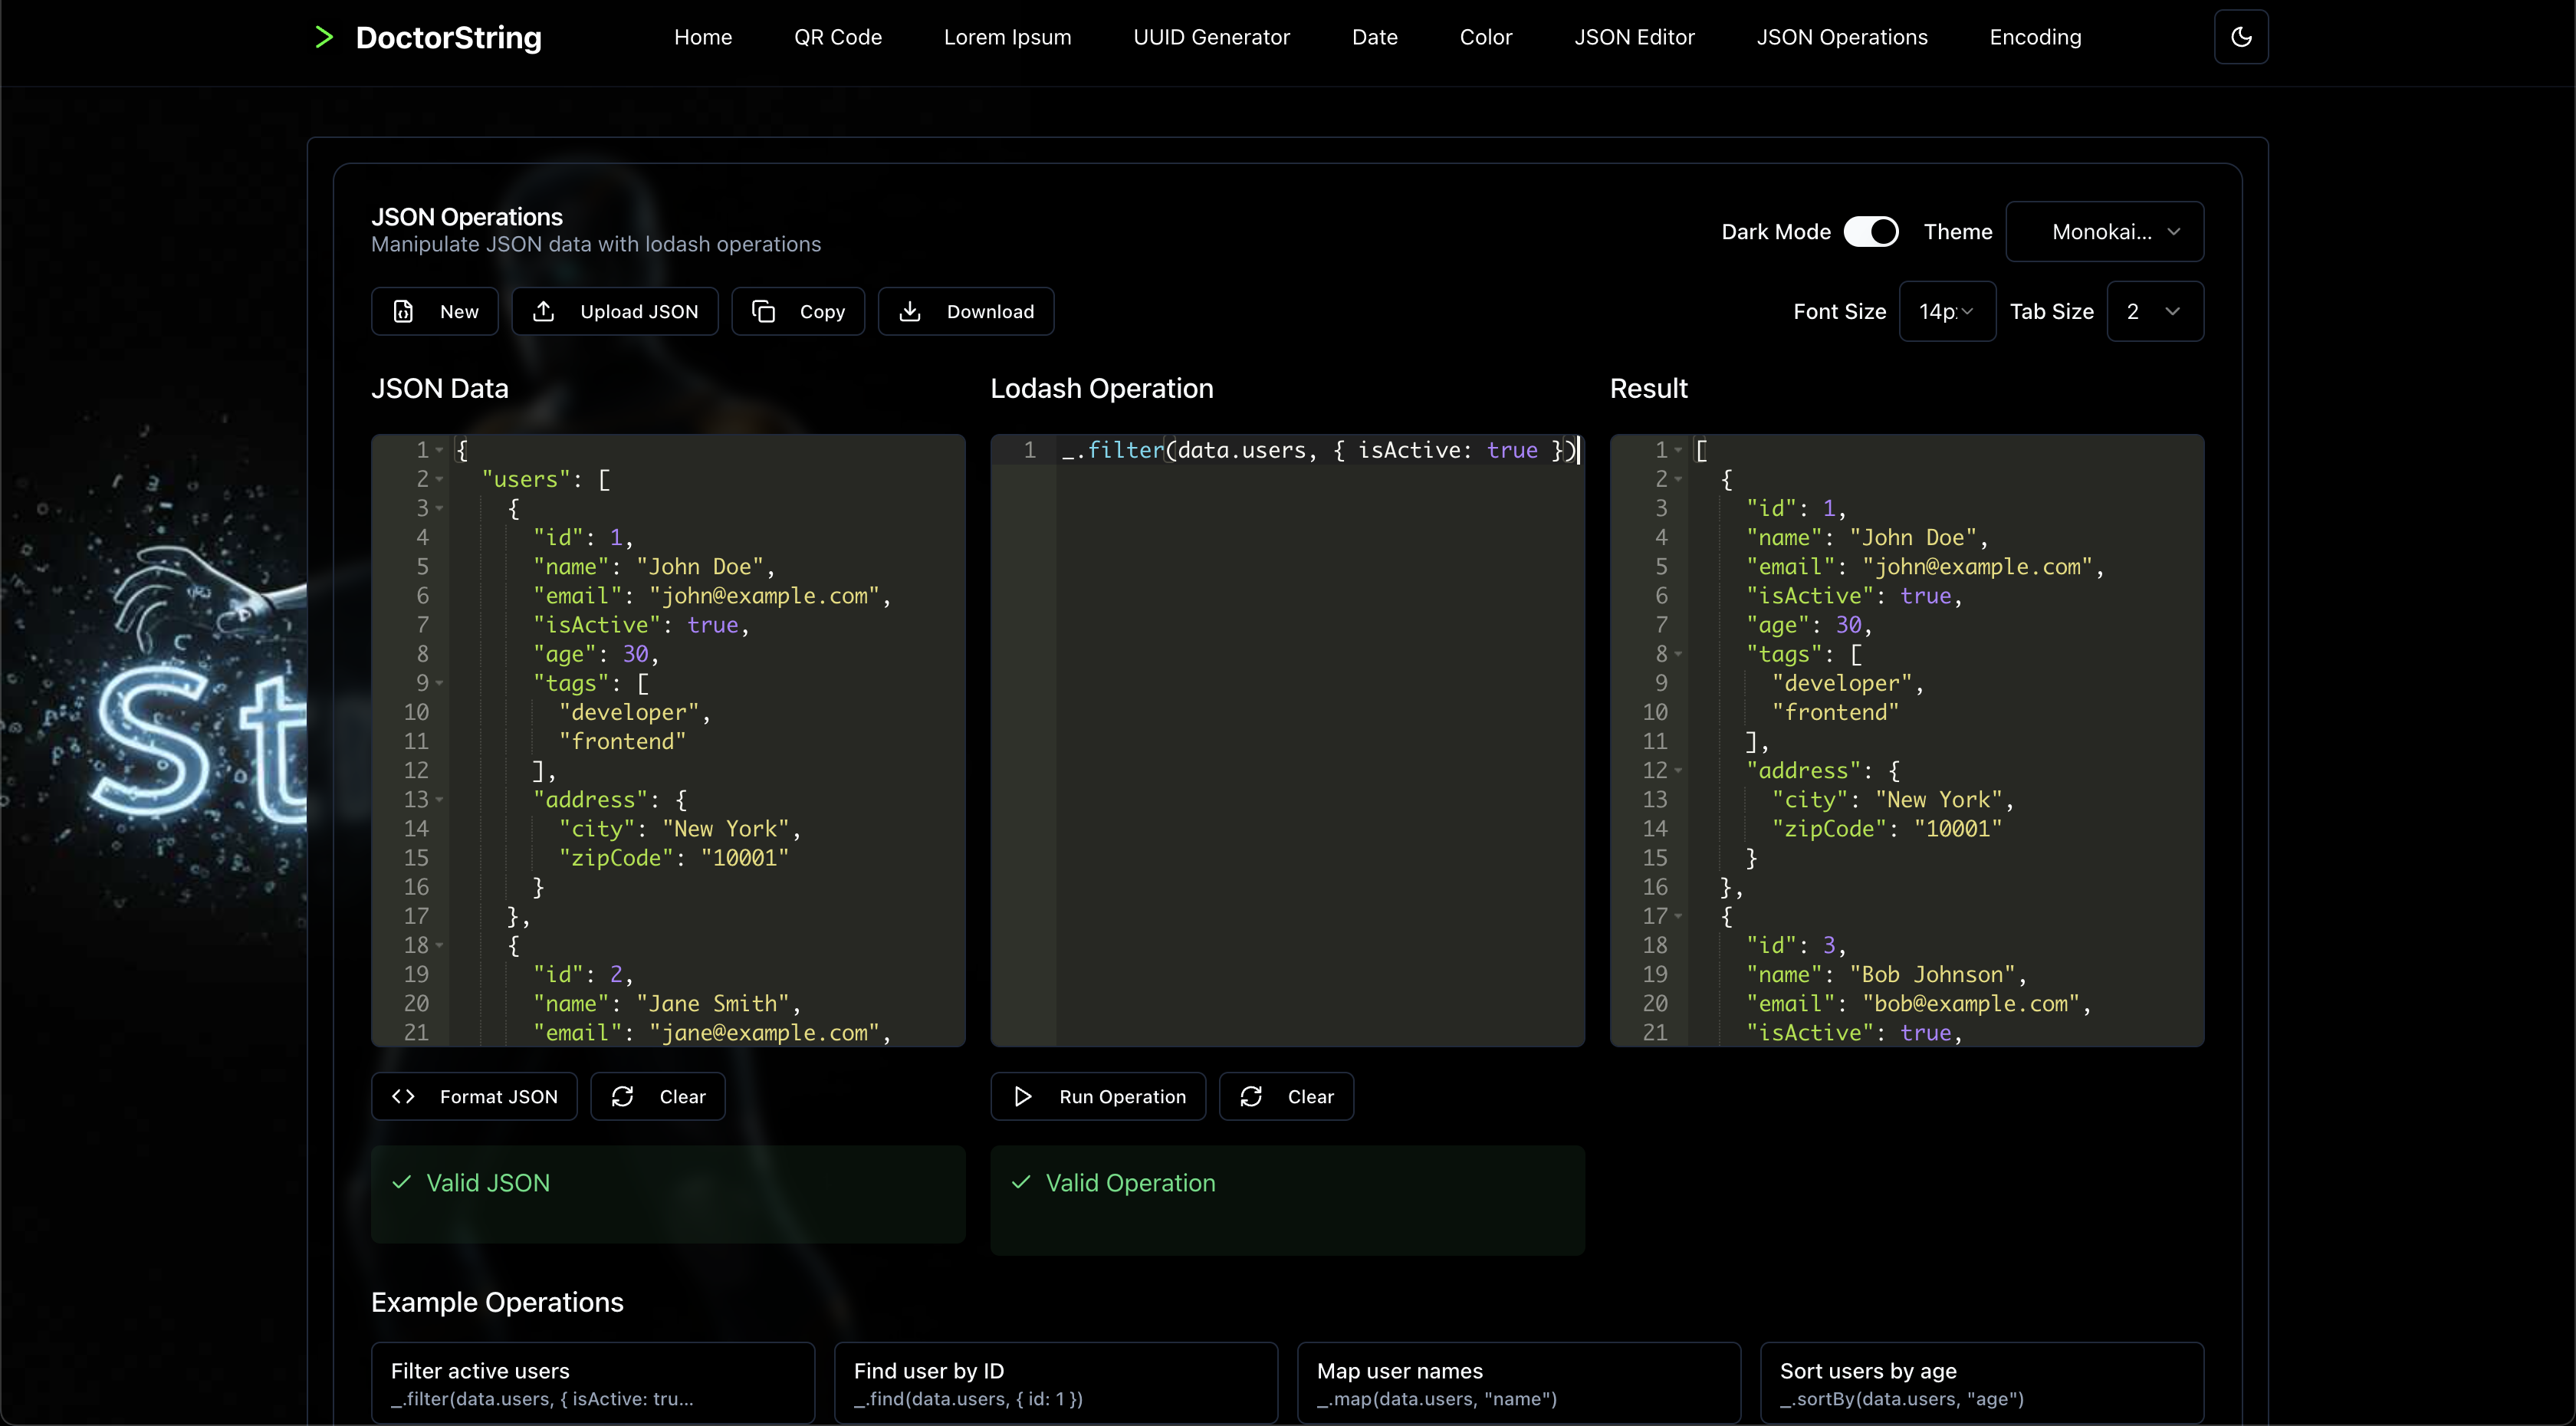Collapse the "tags" fold in Result editor
2576x1426 pixels.
click(1678, 654)
